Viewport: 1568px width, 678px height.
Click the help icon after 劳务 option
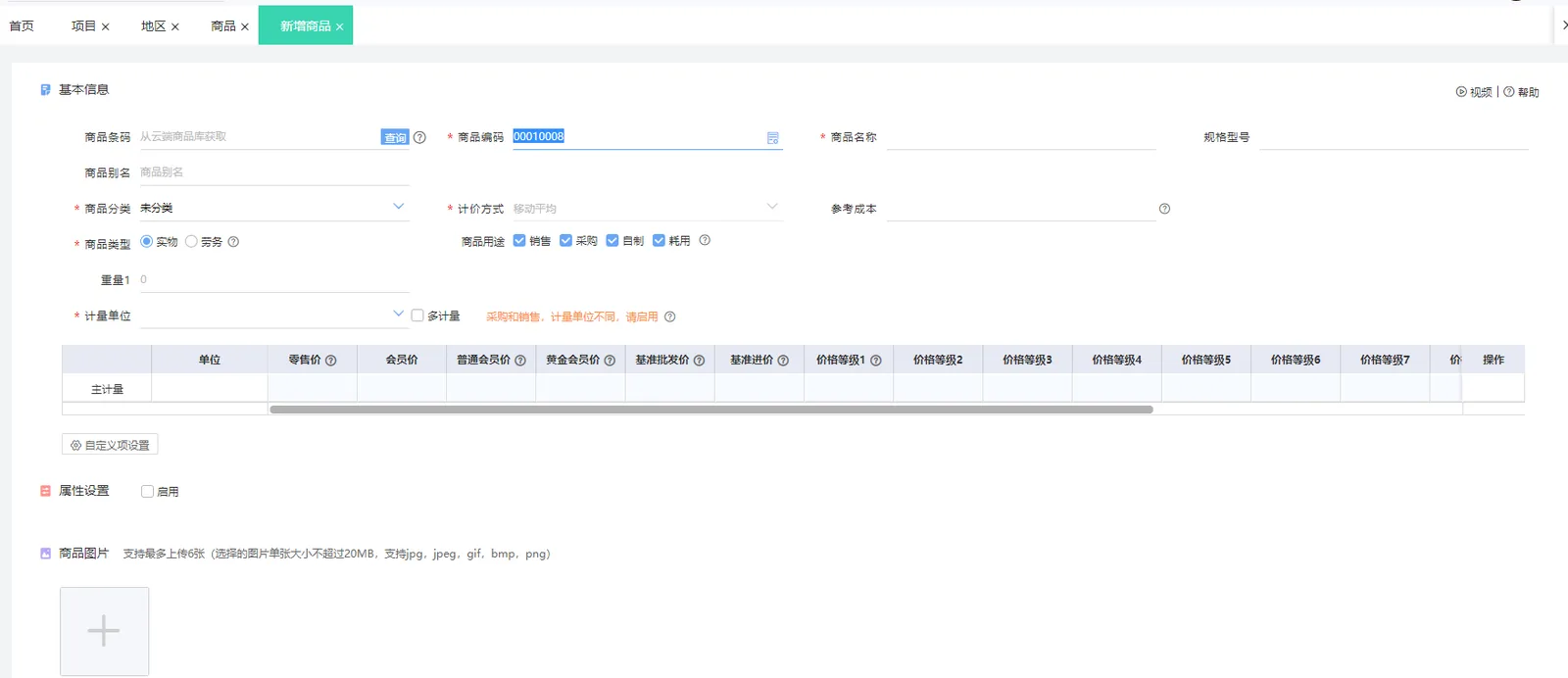point(233,242)
